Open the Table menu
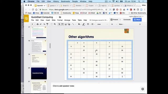 click(80, 20)
